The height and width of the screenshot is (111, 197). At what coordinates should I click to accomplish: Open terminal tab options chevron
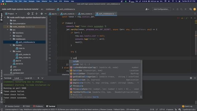[42, 78]
